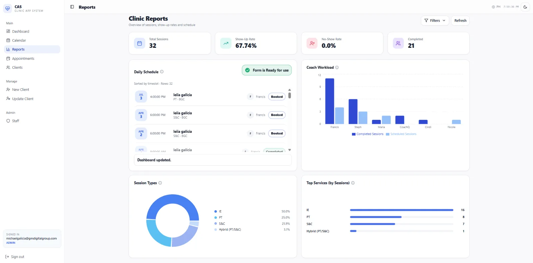Select Reports in sidebar
The height and width of the screenshot is (263, 533).
32,49
